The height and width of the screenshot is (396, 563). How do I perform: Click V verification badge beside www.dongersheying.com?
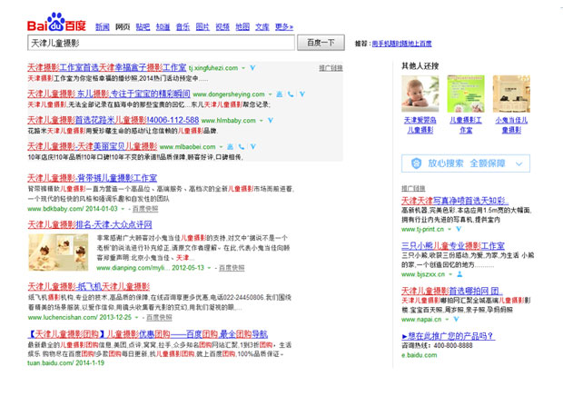(302, 94)
